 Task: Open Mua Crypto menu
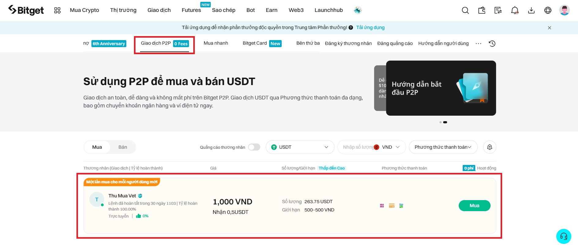pos(84,10)
